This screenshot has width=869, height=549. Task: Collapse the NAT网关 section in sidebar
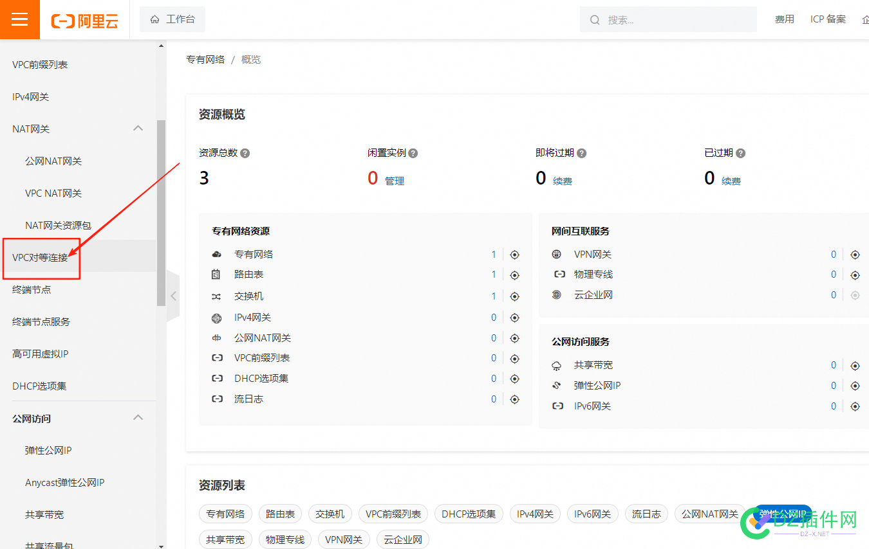click(x=138, y=128)
